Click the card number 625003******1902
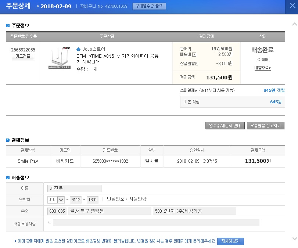Screen dimensions: 298x248 (111, 161)
